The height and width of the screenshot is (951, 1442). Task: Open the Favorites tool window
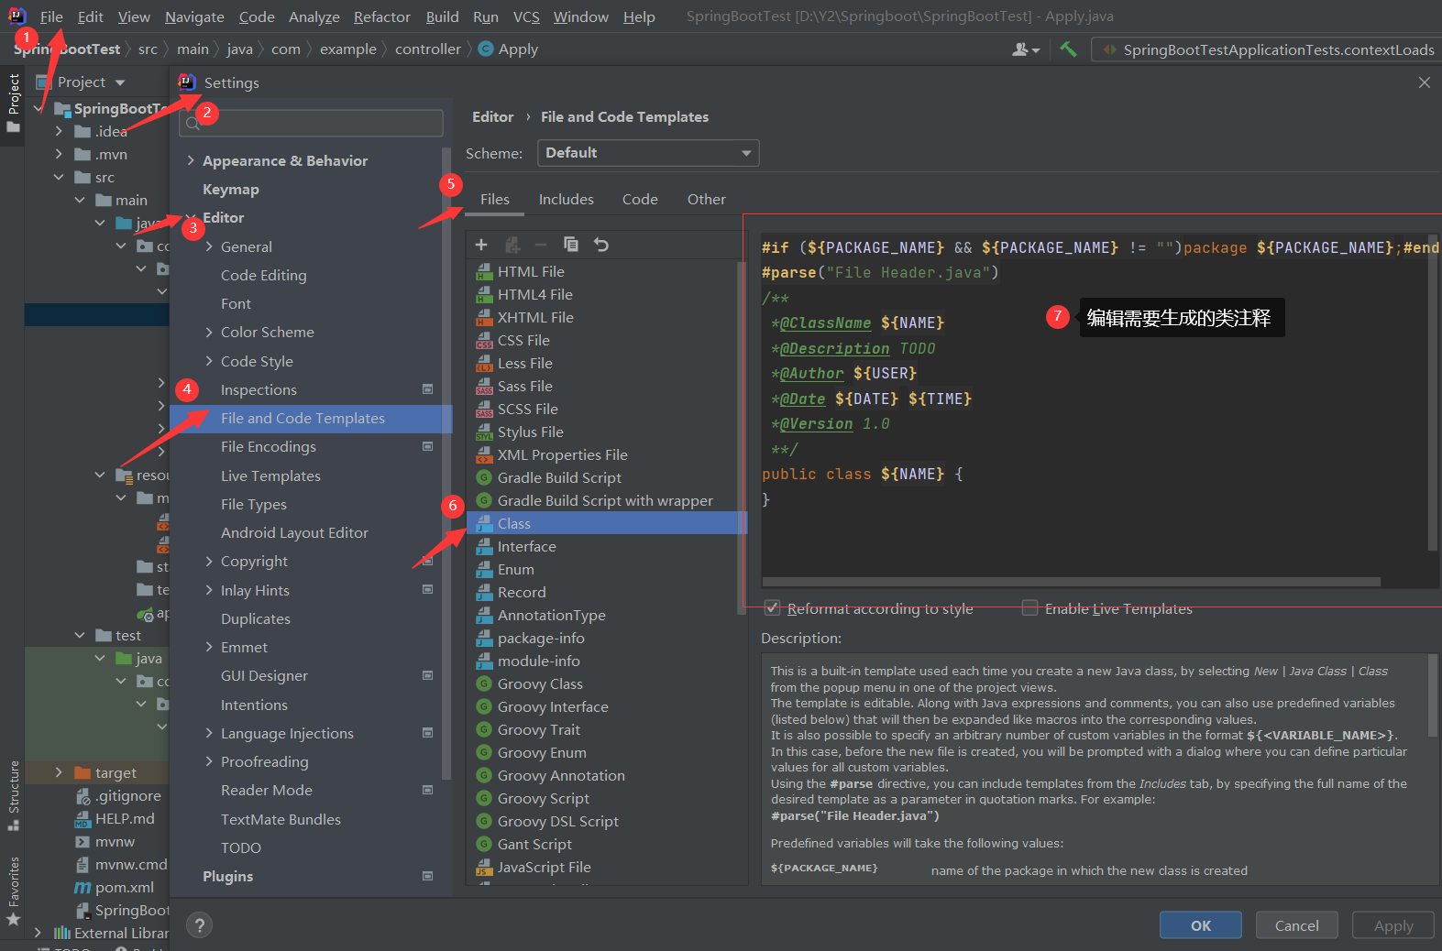[x=13, y=891]
